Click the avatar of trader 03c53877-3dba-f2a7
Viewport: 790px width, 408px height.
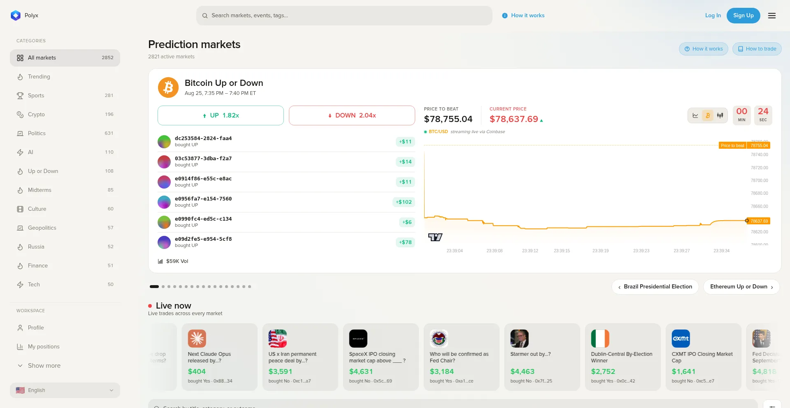(x=164, y=162)
